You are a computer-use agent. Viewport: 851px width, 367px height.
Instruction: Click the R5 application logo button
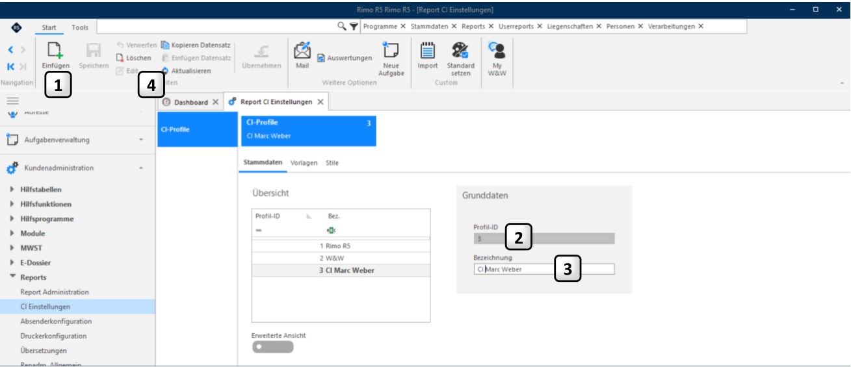click(x=17, y=27)
